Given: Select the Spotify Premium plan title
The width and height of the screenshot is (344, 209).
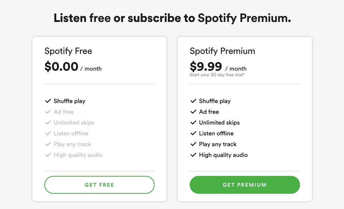Looking at the screenshot, I should (222, 51).
